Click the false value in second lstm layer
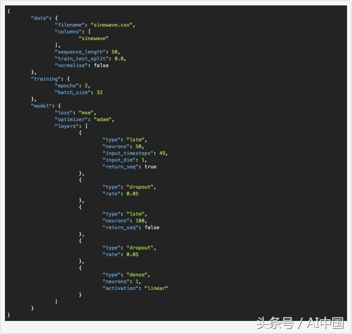 pos(152,227)
